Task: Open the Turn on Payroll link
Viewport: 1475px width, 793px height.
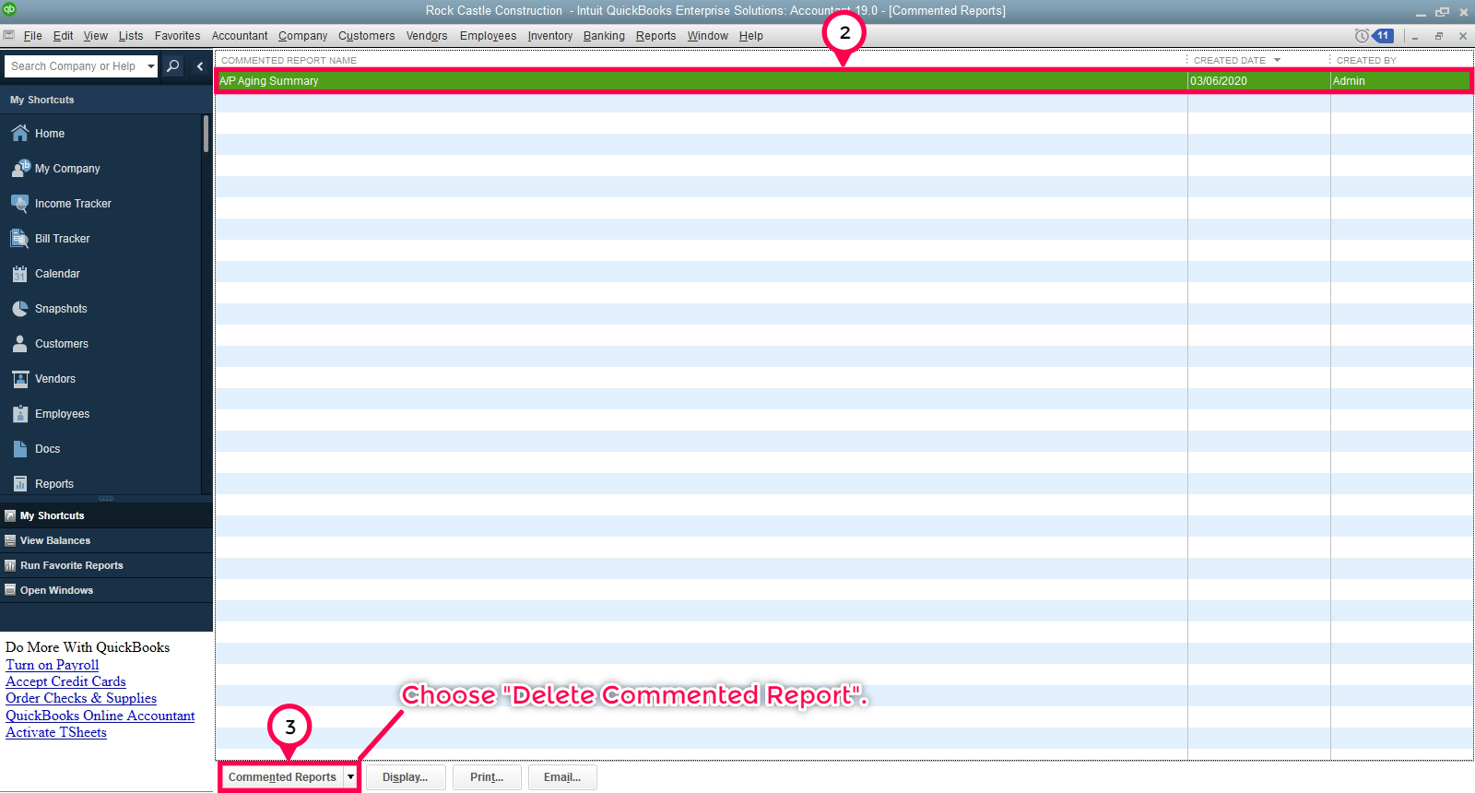Action: tap(53, 665)
